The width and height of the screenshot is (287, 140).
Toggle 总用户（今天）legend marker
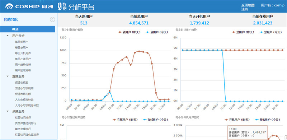[x=262, y=32]
